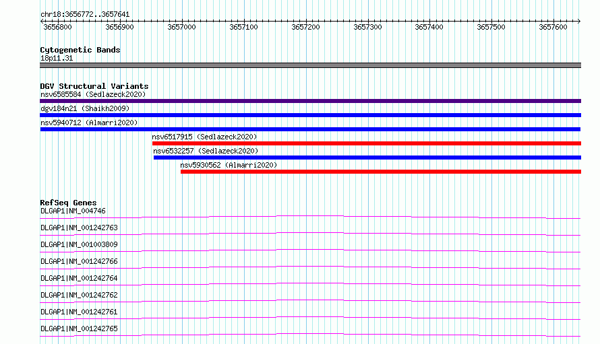Click the 18p11.31 band label
The image size is (600, 344).
[57, 58]
